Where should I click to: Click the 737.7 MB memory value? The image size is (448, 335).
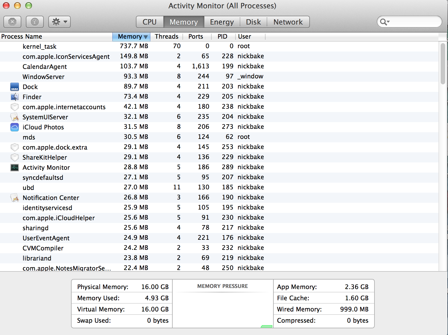(134, 46)
